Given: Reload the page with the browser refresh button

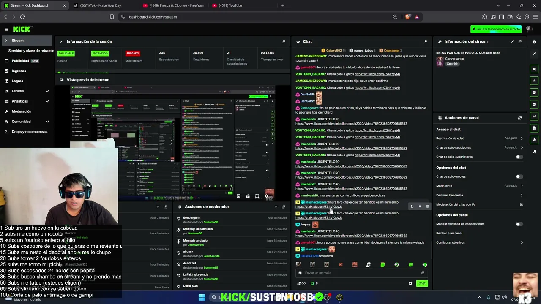Looking at the screenshot, I should pos(22,17).
